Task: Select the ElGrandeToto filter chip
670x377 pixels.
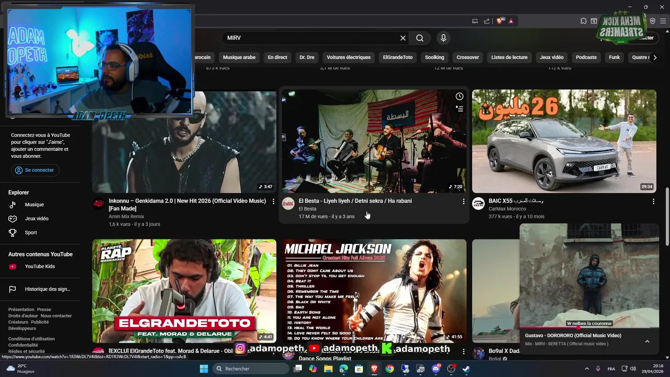Action: click(398, 58)
